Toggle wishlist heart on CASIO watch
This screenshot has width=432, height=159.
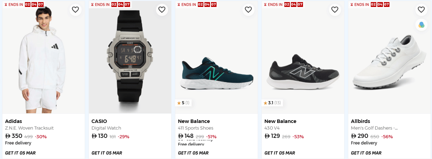162,10
